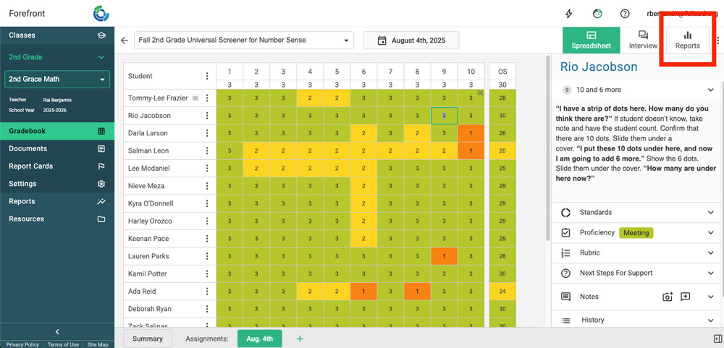Click the add assignment plus icon
Image resolution: width=724 pixels, height=348 pixels.
(x=300, y=339)
